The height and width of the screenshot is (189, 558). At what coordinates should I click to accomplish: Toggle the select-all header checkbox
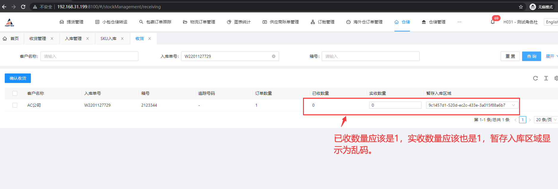coord(15,93)
